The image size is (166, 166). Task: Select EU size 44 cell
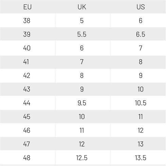coord(27,103)
